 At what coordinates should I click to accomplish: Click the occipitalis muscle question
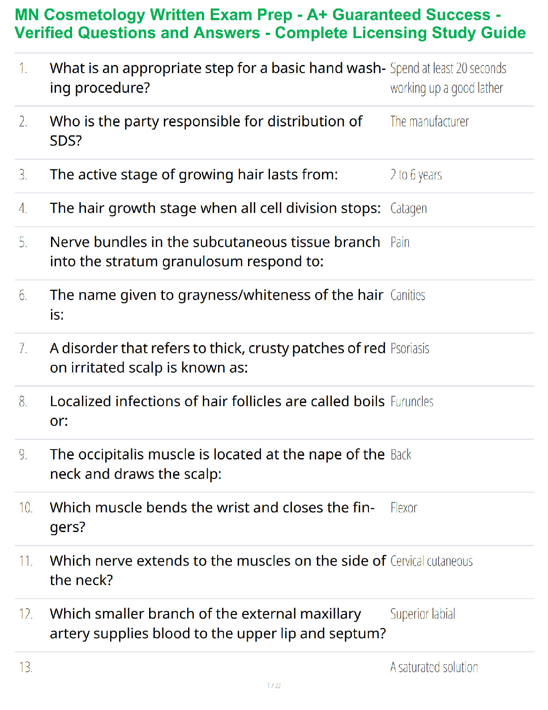click(217, 464)
